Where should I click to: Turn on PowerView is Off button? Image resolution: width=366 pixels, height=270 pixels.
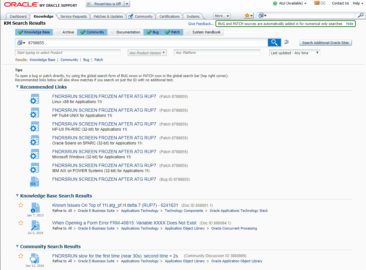click(x=105, y=4)
